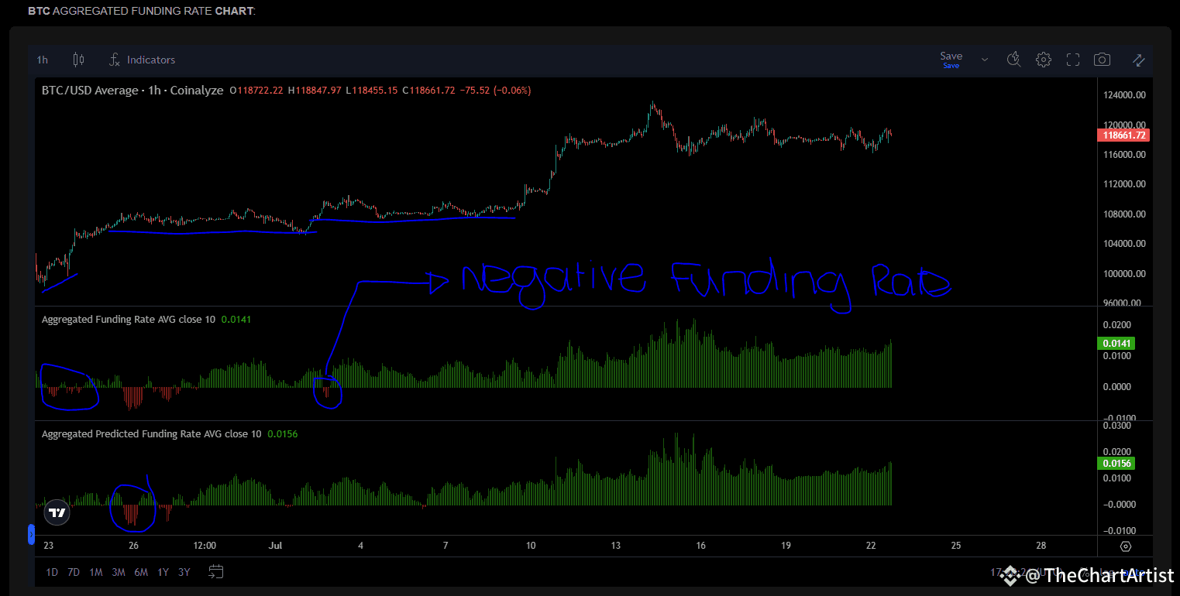Viewport: 1180px width, 596px height.
Task: Open the candlestick chart type selector
Action: tap(78, 60)
